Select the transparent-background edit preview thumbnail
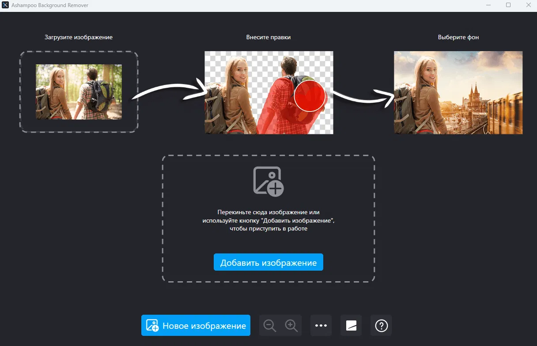 (x=268, y=93)
